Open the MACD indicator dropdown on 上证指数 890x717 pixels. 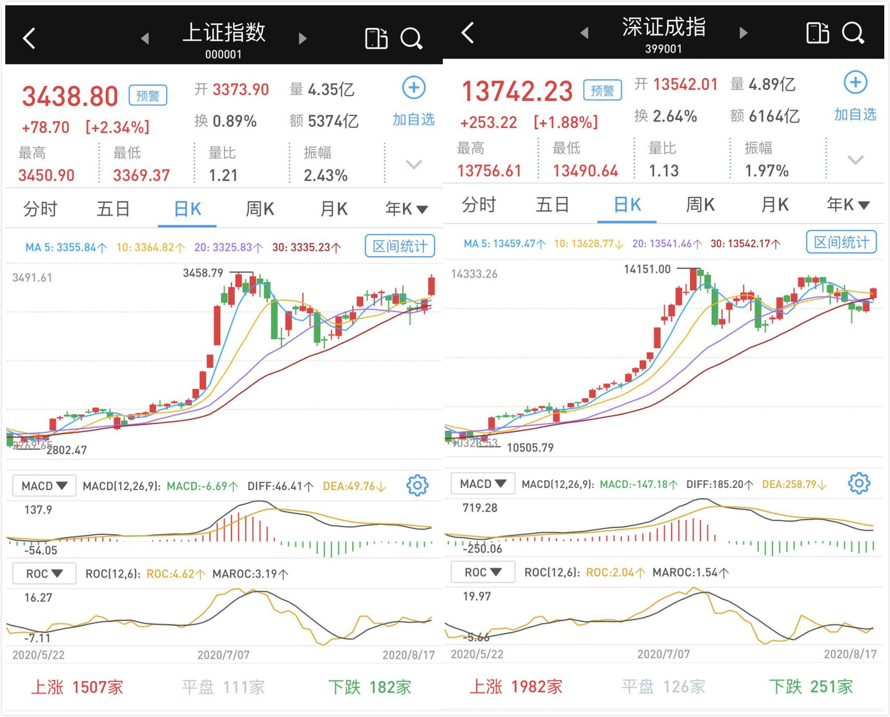coord(44,485)
